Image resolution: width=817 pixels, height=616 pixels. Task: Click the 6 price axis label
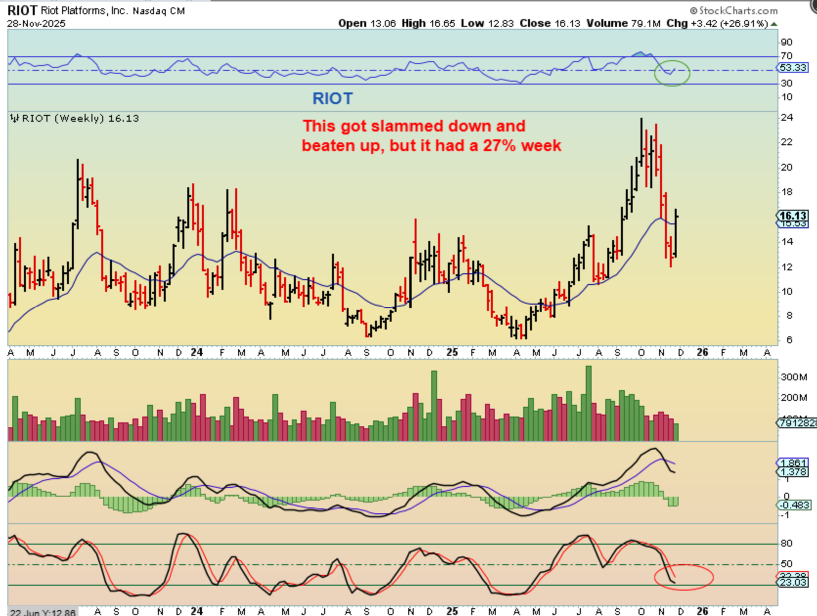pos(789,340)
